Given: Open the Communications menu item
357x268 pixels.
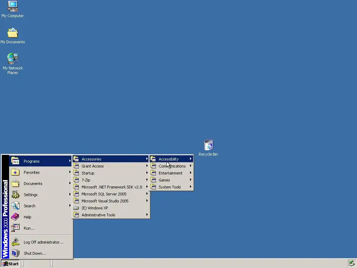Looking at the screenshot, I should click(171, 166).
